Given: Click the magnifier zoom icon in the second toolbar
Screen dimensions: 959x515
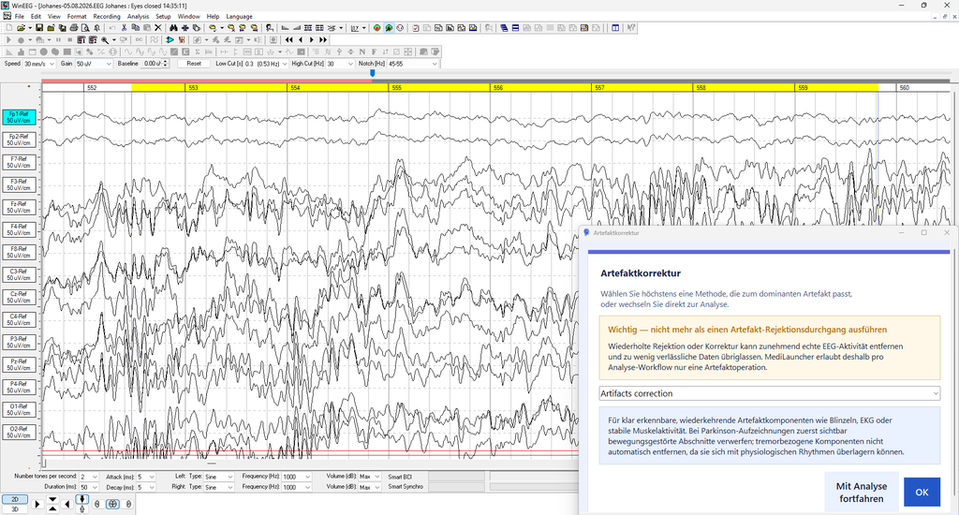Looking at the screenshot, I should [105, 39].
